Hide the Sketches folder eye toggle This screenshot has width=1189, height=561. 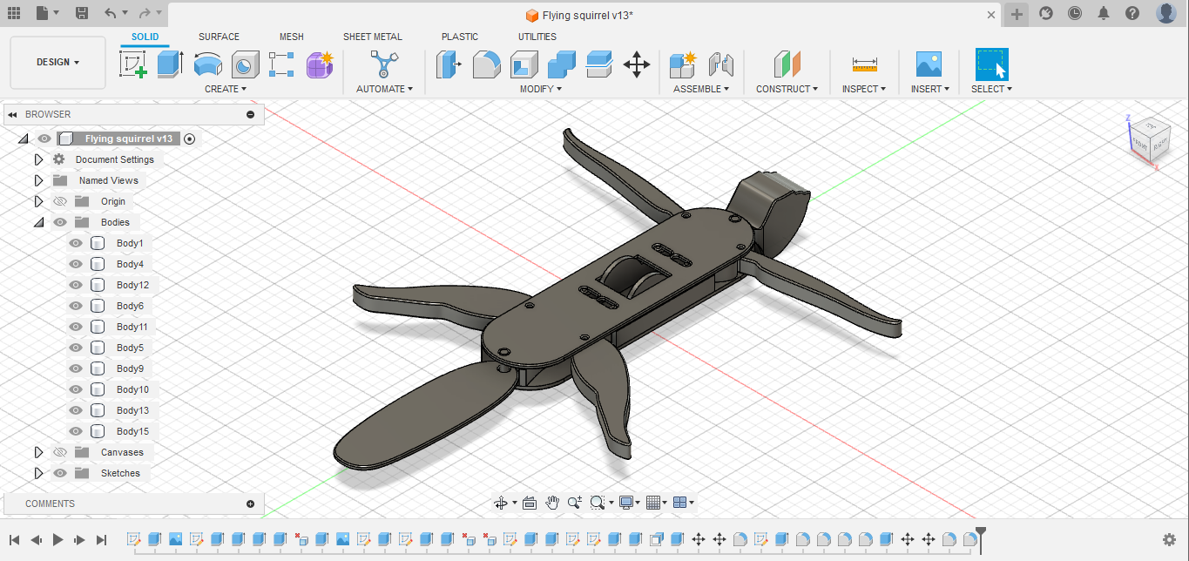(x=60, y=473)
